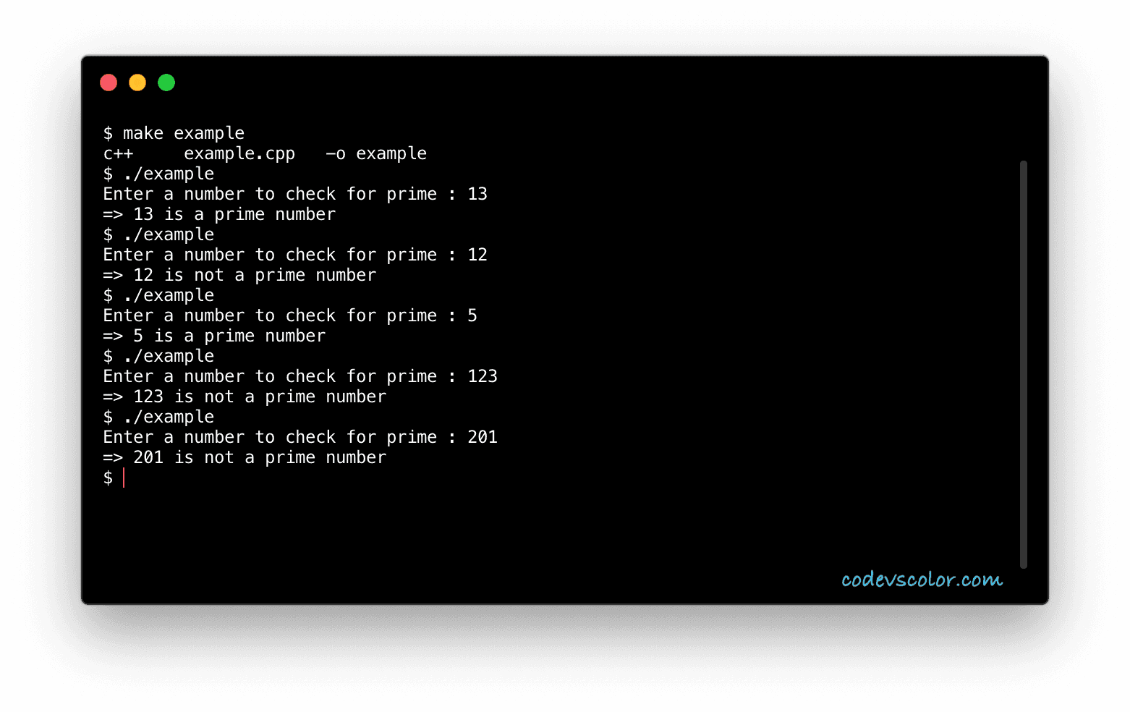Click the prompt line ending with 123

click(x=300, y=376)
